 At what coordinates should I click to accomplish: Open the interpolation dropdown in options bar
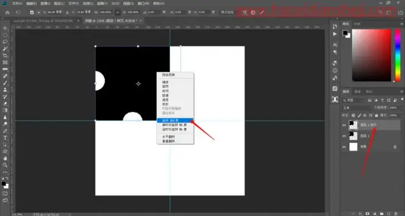click(227, 12)
